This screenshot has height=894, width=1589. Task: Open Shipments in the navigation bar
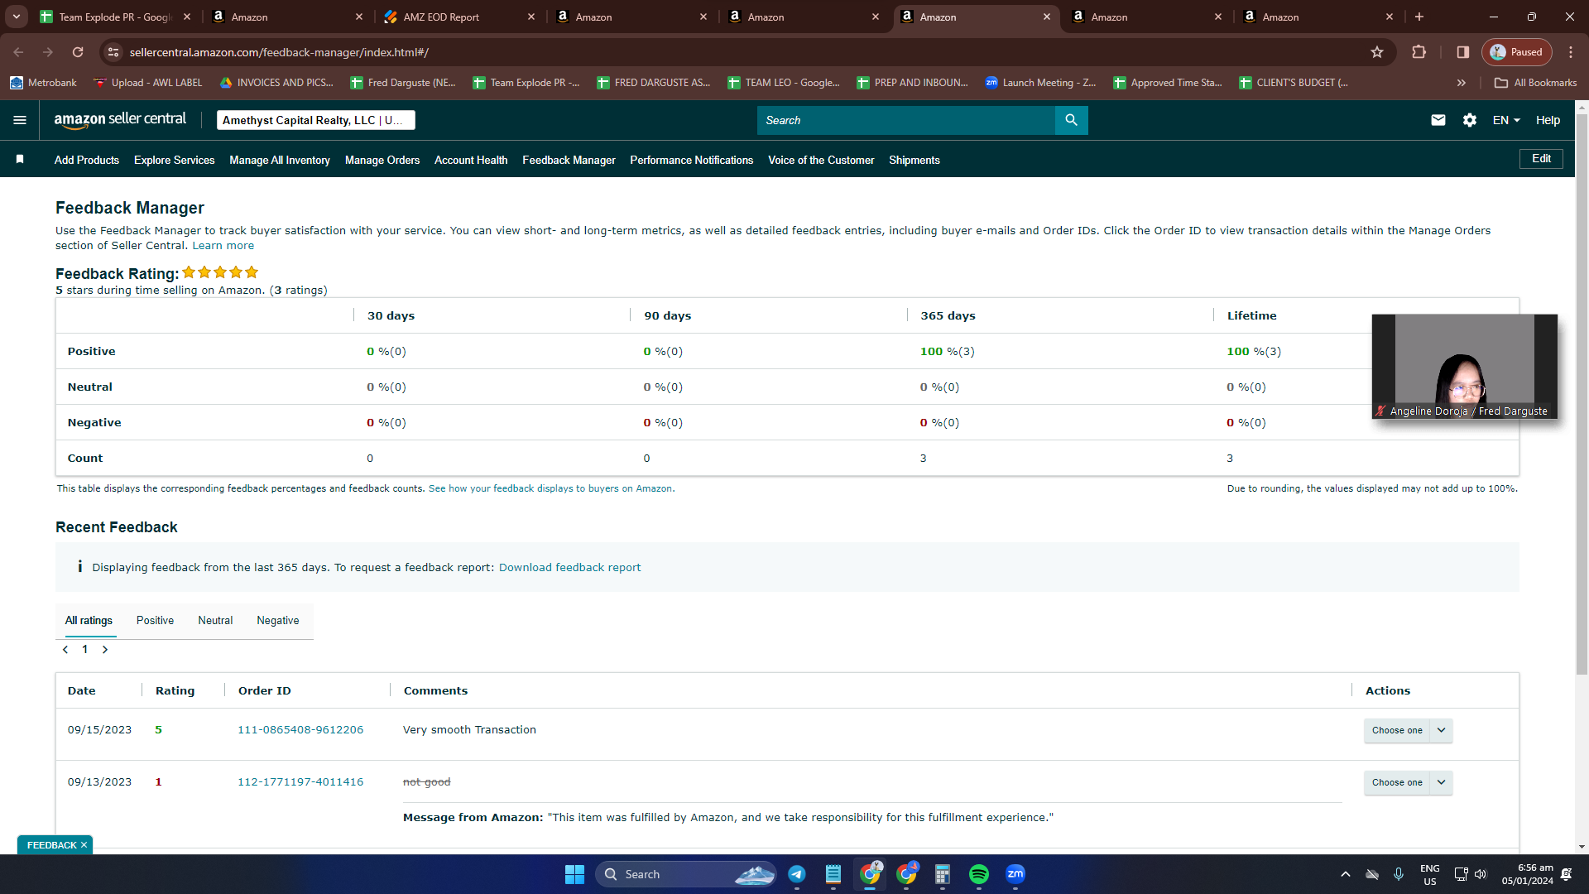915,160
